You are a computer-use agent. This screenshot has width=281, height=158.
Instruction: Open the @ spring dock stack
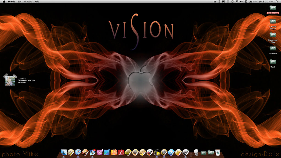[196, 153]
